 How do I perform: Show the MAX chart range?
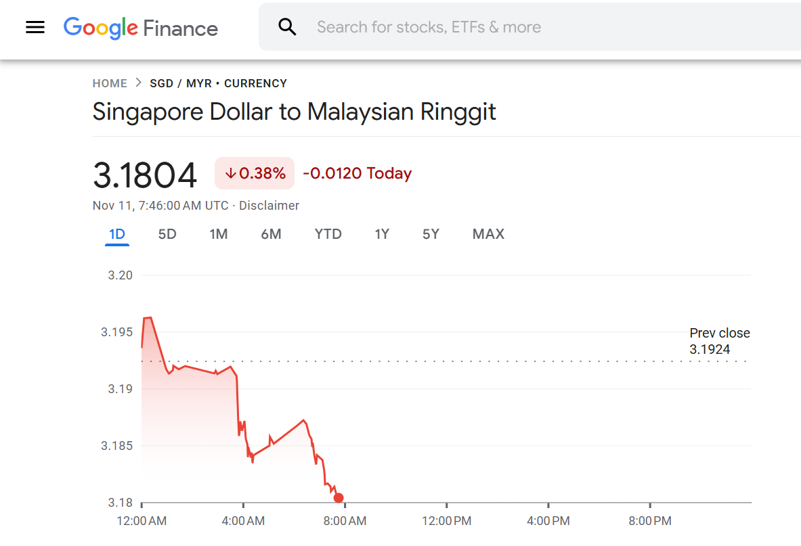[x=488, y=234]
